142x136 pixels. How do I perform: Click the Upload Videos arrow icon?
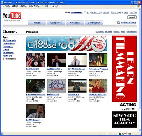point(119,22)
